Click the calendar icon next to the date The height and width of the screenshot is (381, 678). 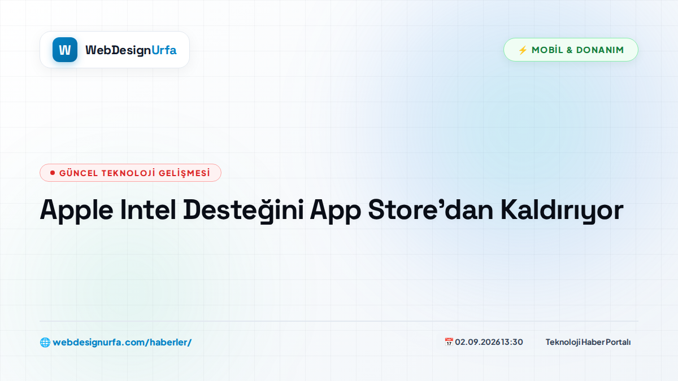click(449, 342)
